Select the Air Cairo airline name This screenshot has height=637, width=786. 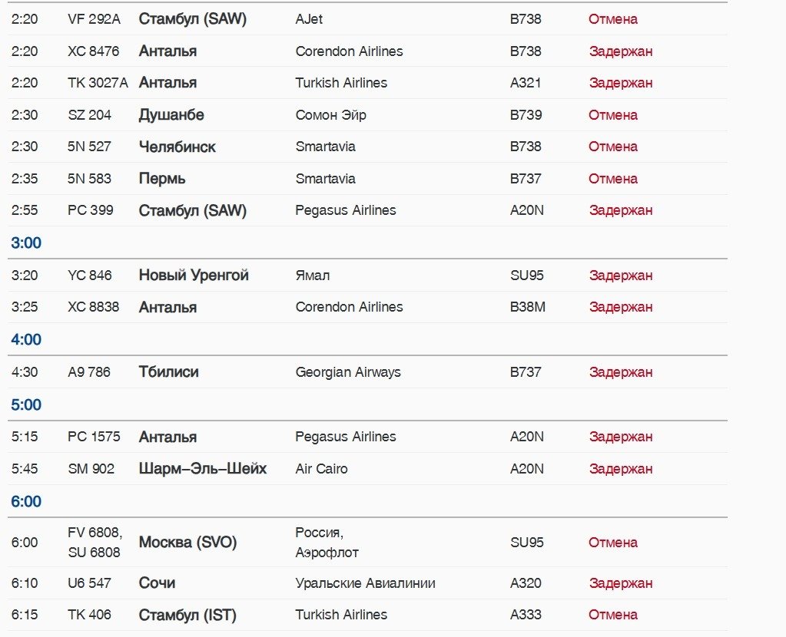tap(321, 469)
